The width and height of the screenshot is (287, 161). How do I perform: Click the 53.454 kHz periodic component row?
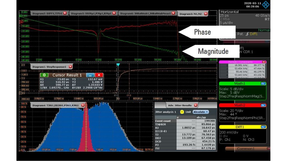tap(243, 68)
